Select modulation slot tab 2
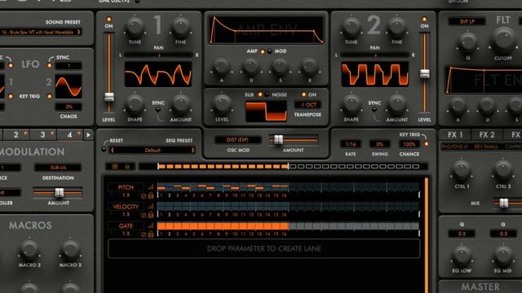The width and height of the screenshot is (522, 293). [16, 135]
